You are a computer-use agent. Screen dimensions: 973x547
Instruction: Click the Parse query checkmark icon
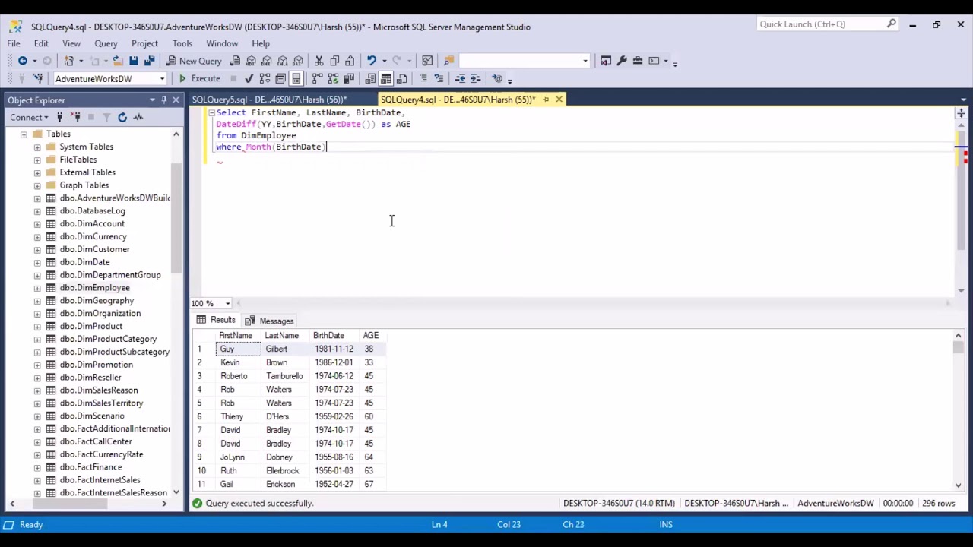pyautogui.click(x=249, y=78)
